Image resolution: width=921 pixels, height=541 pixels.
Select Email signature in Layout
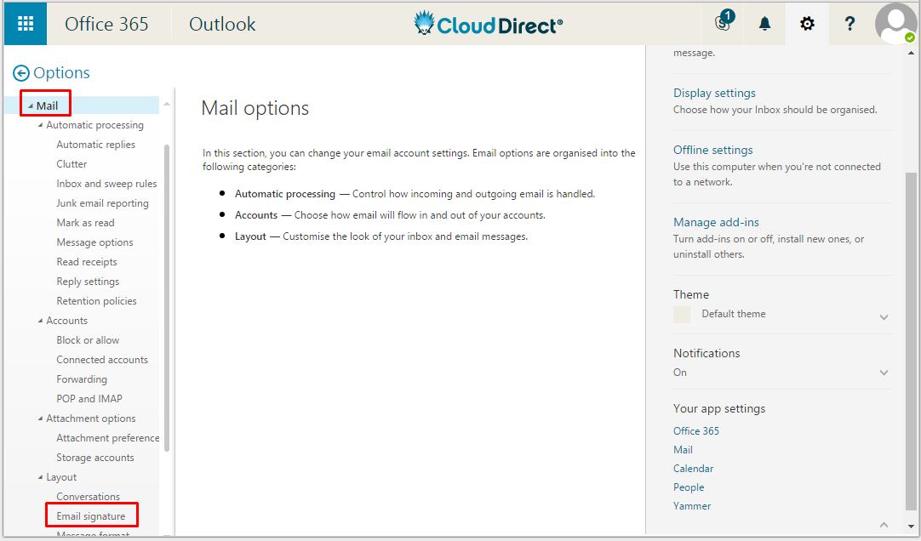pyautogui.click(x=90, y=516)
